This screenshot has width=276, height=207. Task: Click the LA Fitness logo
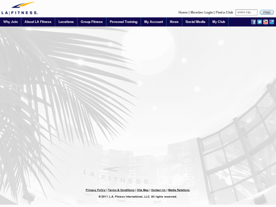[x=19, y=8]
